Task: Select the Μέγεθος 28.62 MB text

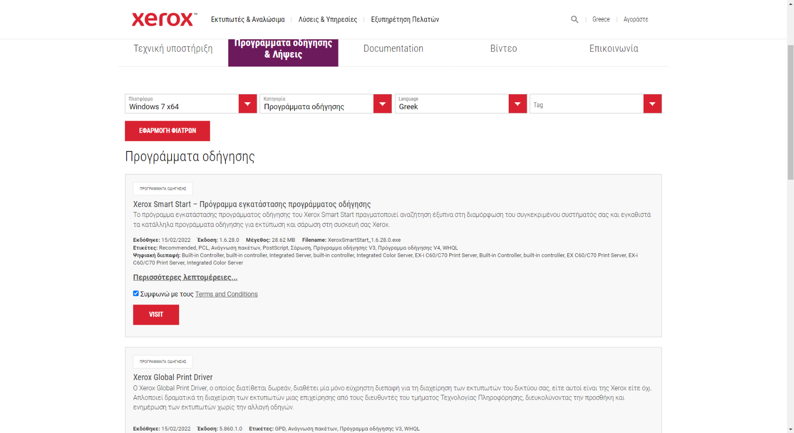Action: (x=270, y=240)
